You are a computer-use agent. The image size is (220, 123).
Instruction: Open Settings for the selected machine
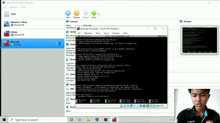coord(76,14)
